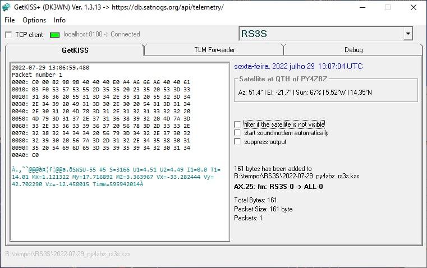Image resolution: width=427 pixels, height=268 pixels.
Task: Enable 'start soundmodem automatically' option
Action: [x=237, y=133]
